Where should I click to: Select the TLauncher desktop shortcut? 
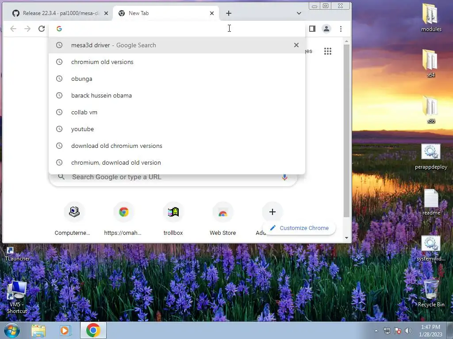pyautogui.click(x=17, y=254)
